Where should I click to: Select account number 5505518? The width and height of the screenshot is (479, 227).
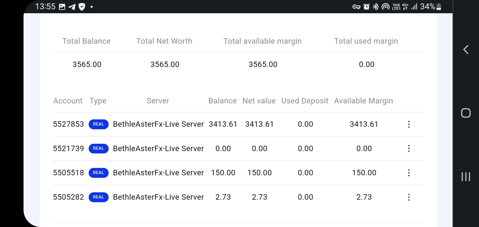point(68,173)
